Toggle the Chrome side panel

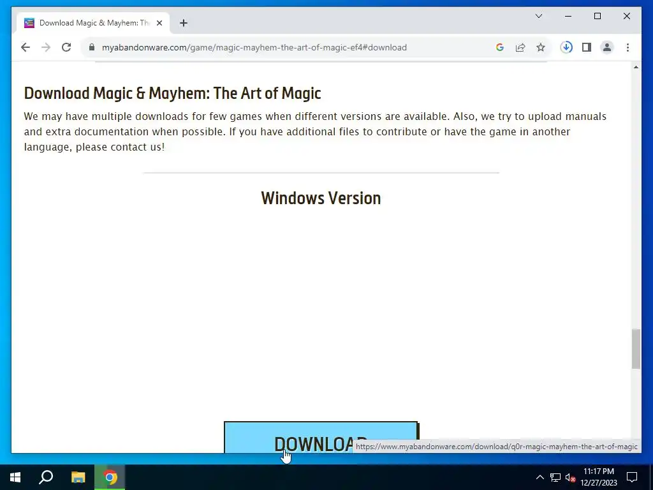tap(587, 47)
